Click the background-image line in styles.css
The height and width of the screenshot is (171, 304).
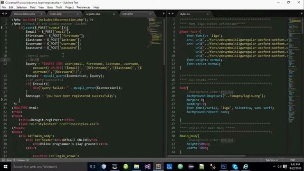click(x=226, y=96)
